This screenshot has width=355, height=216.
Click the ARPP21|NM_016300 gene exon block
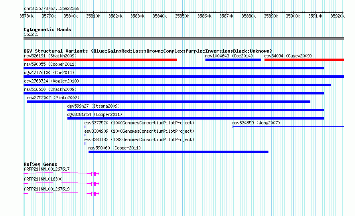click(95, 184)
